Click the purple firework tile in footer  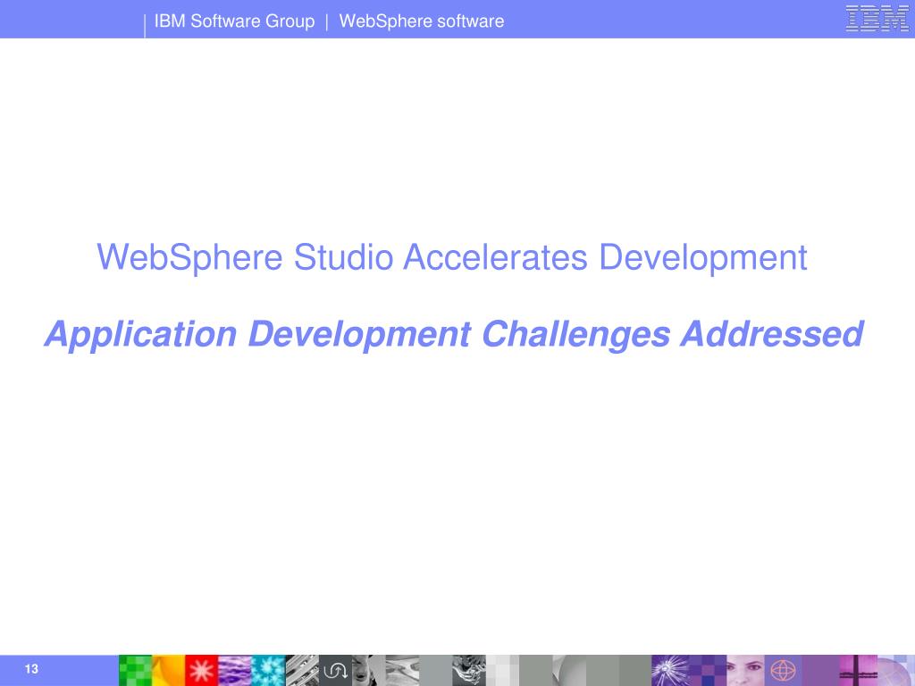click(x=669, y=670)
